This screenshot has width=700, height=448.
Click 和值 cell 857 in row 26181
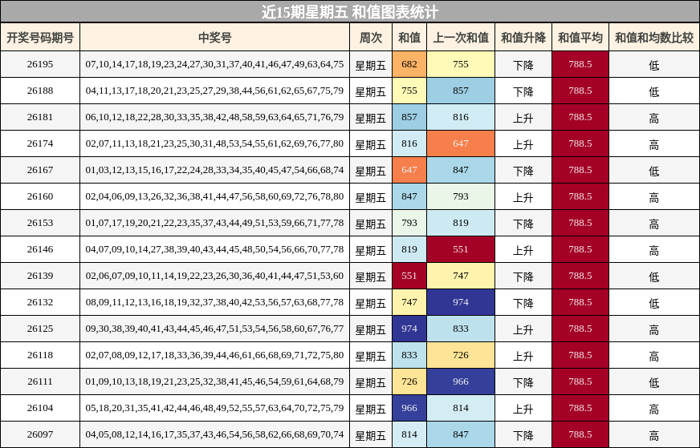point(409,117)
